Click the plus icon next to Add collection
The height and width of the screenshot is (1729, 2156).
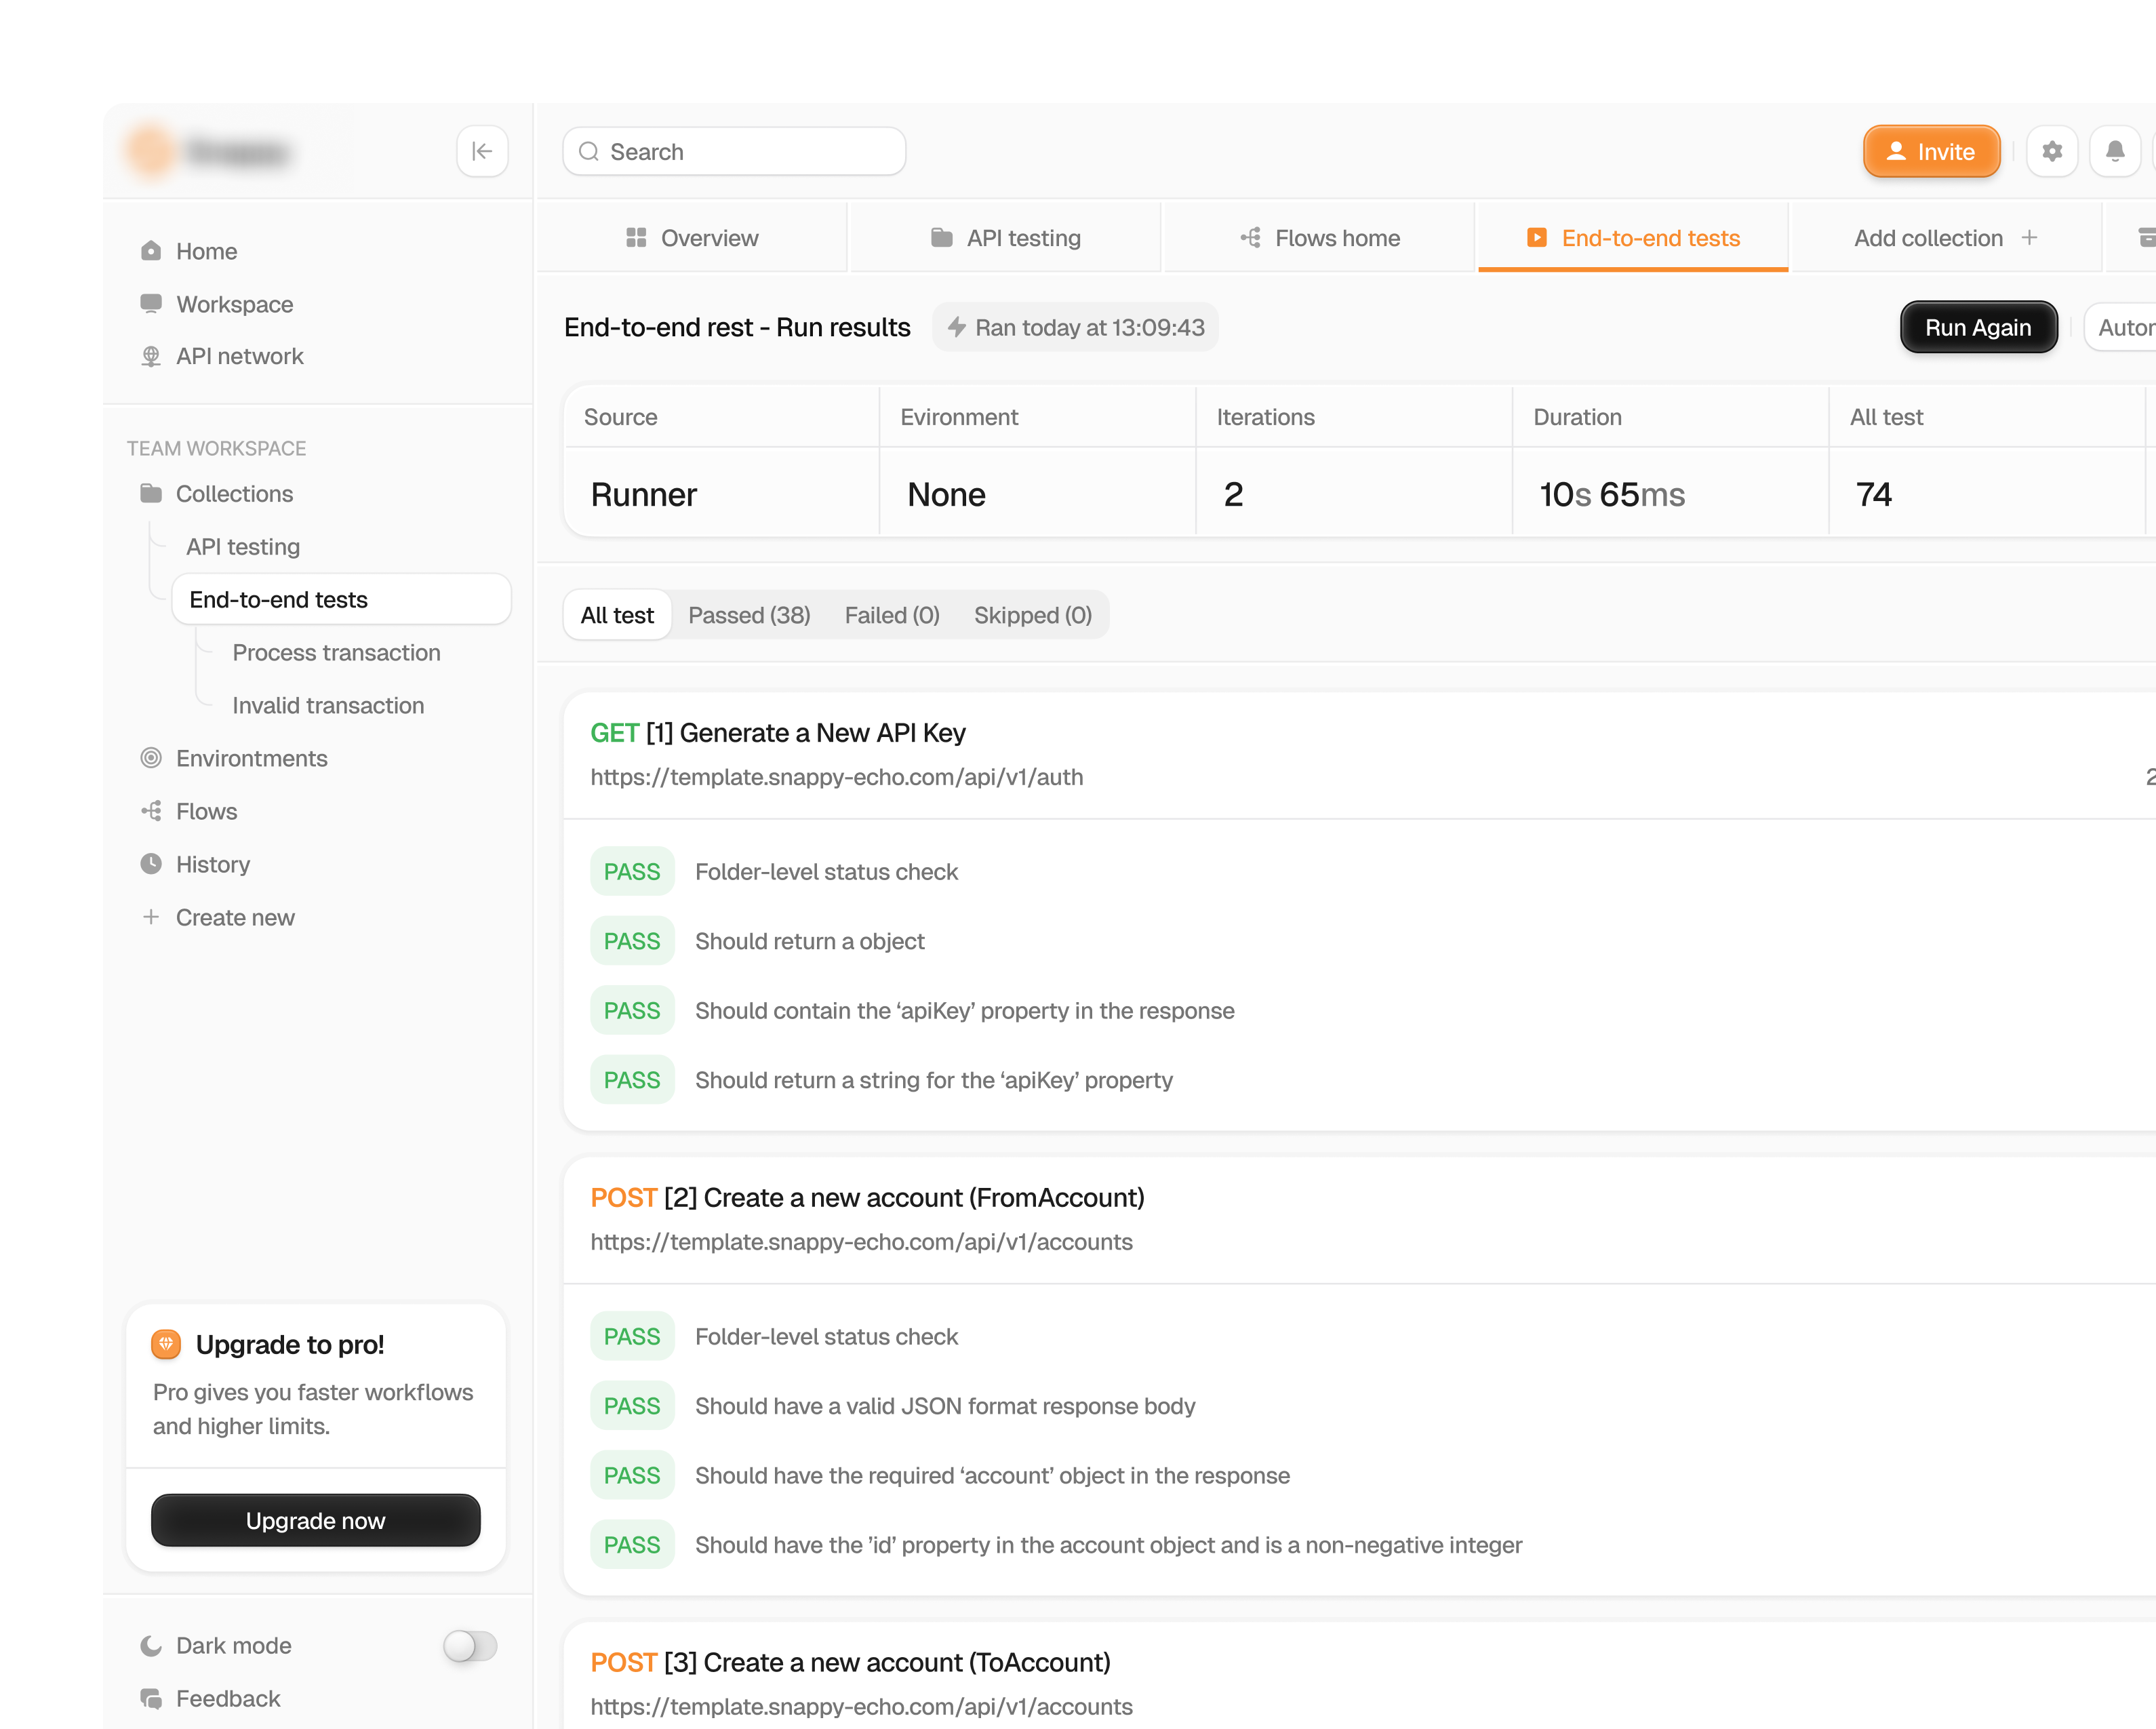click(x=2029, y=237)
